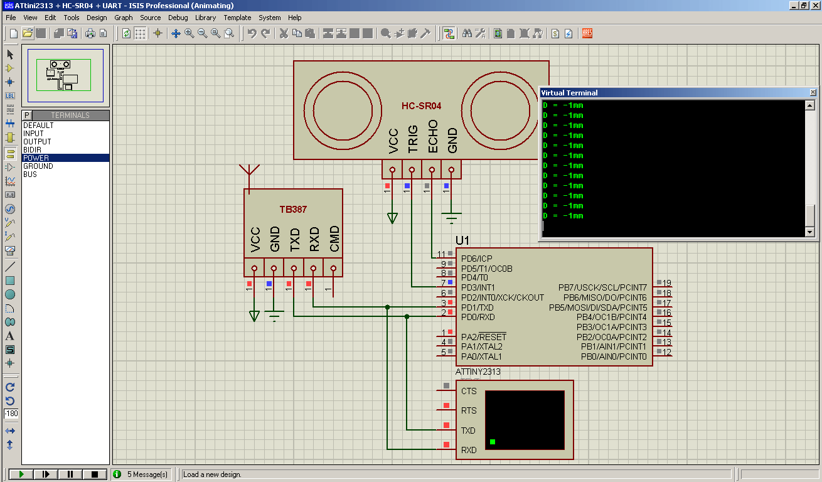This screenshot has width=822, height=482.
Task: Open the File menu
Action: (x=11, y=18)
